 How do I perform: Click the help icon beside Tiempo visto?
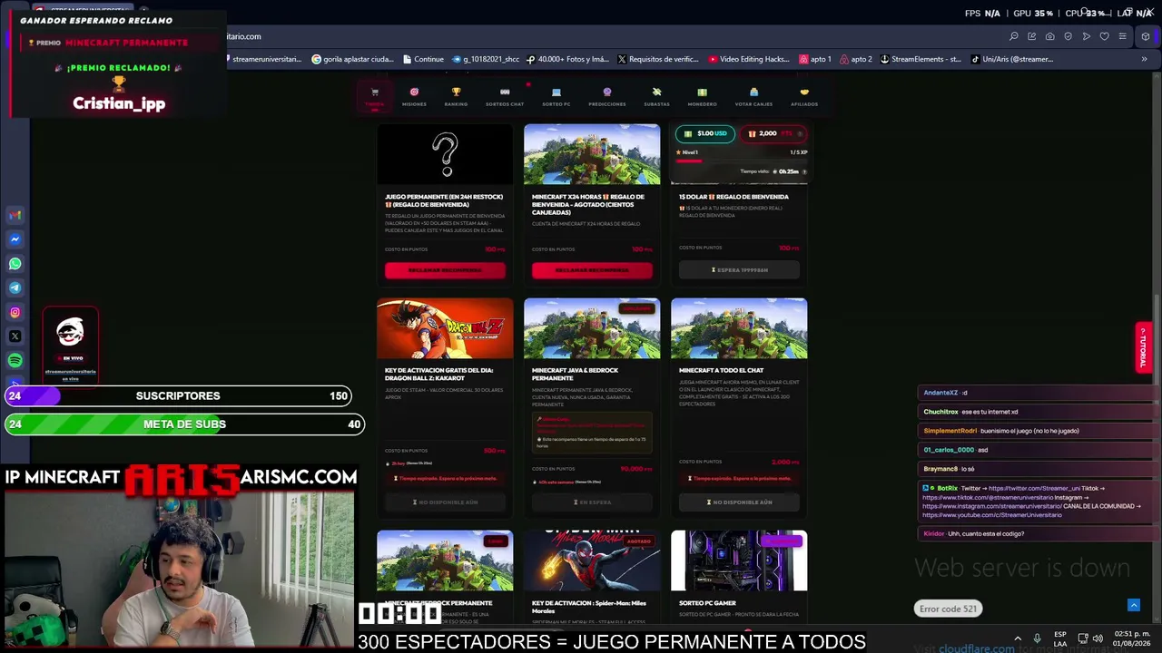[x=804, y=171]
